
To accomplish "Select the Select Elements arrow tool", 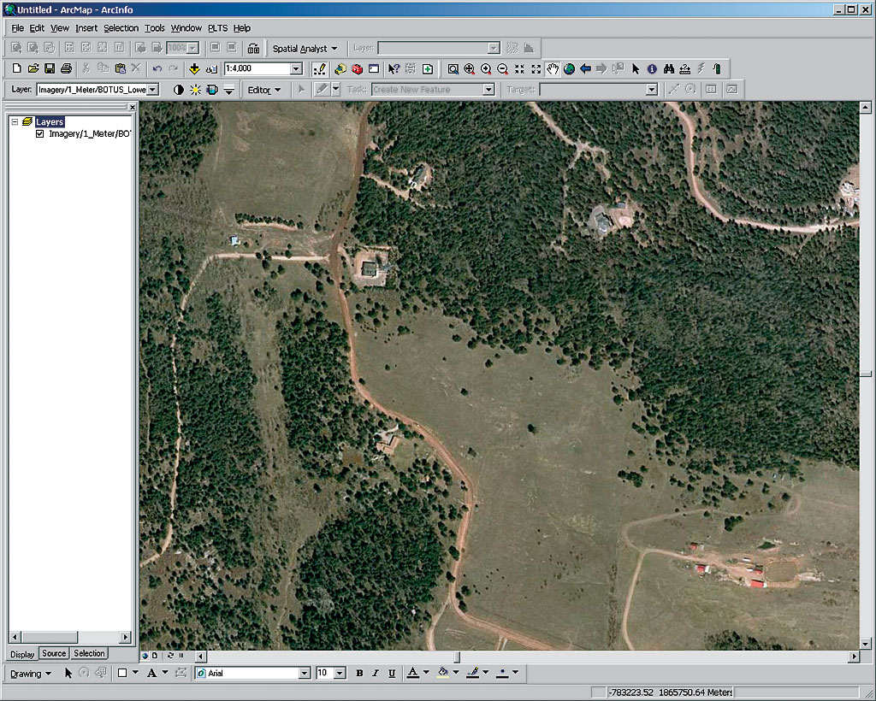I will point(636,68).
